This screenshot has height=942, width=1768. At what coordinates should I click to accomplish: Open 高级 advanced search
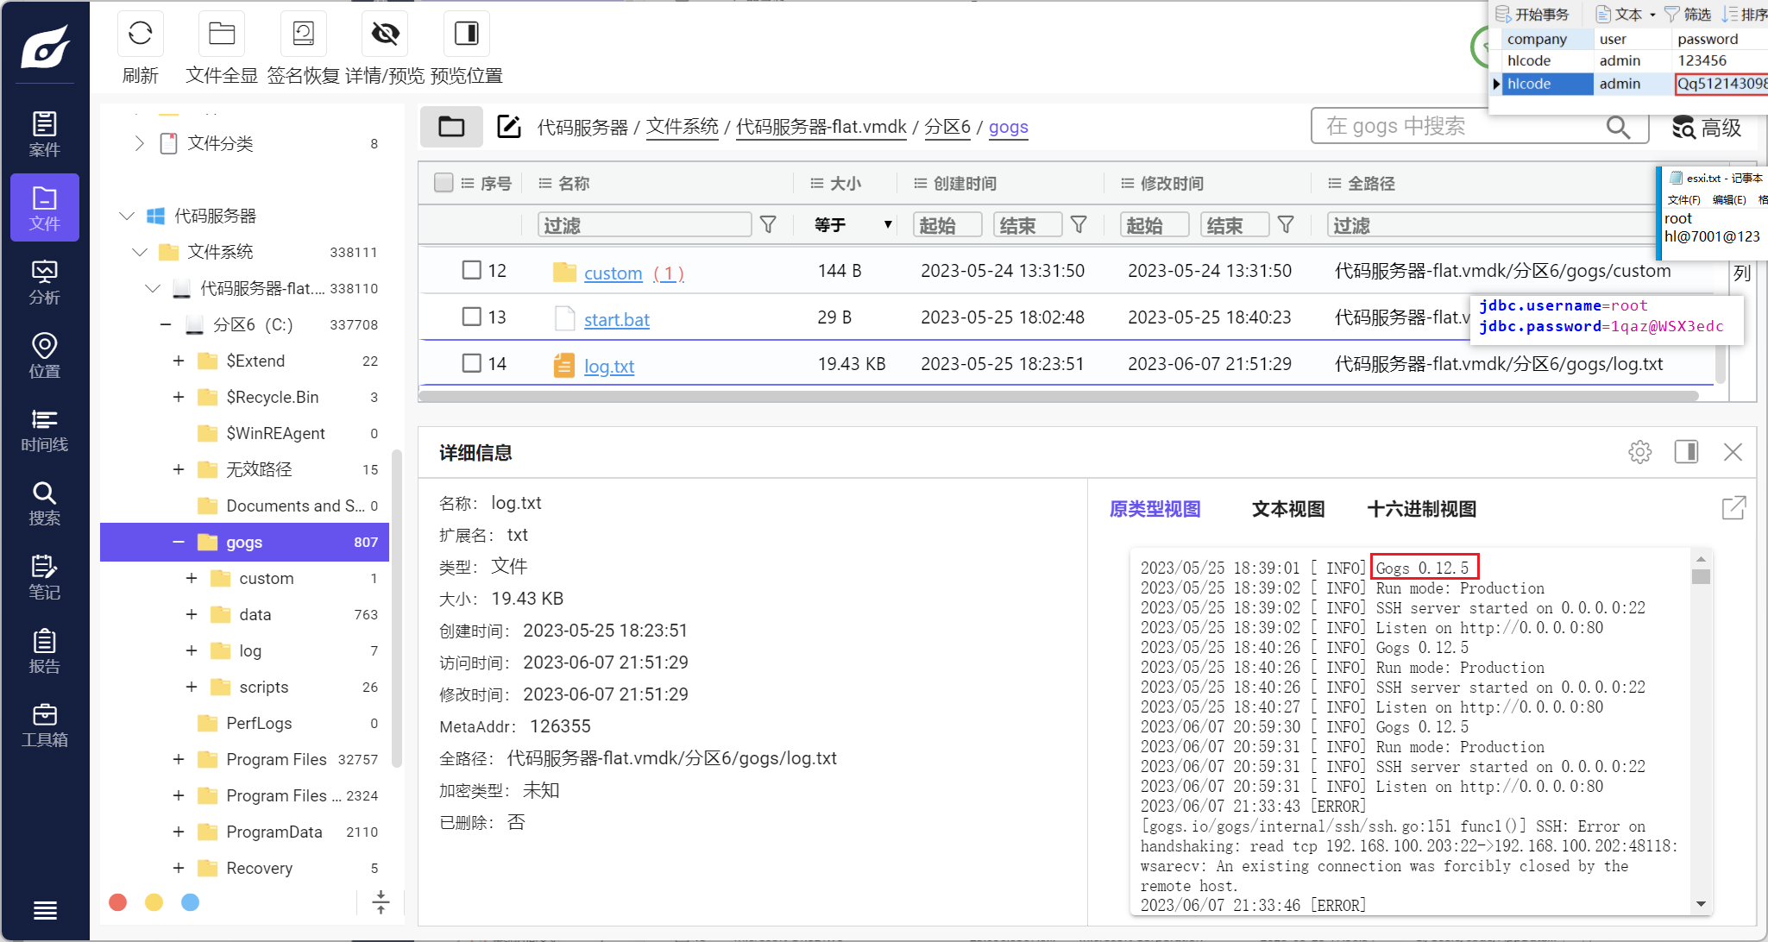point(1707,128)
